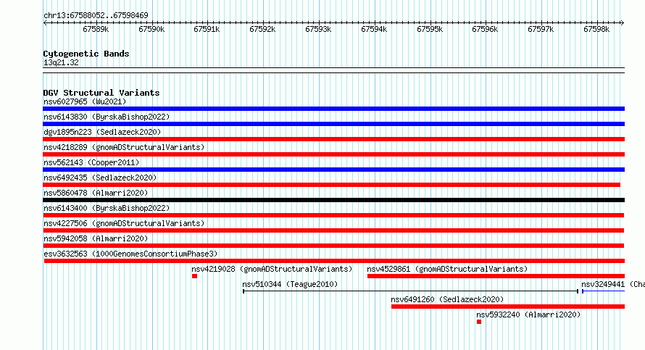
Task: Open esv3632563 (1000GenomesConsortiumPhase3) label
Action: [x=130, y=254]
